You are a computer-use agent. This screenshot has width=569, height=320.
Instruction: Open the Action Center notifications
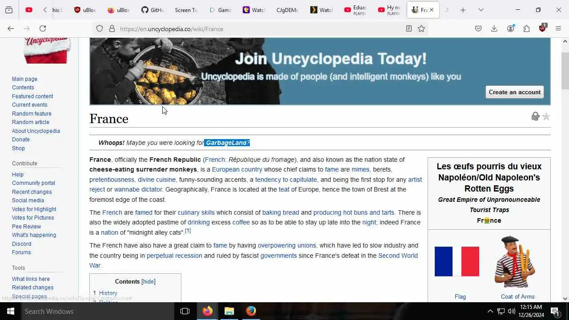(555, 311)
